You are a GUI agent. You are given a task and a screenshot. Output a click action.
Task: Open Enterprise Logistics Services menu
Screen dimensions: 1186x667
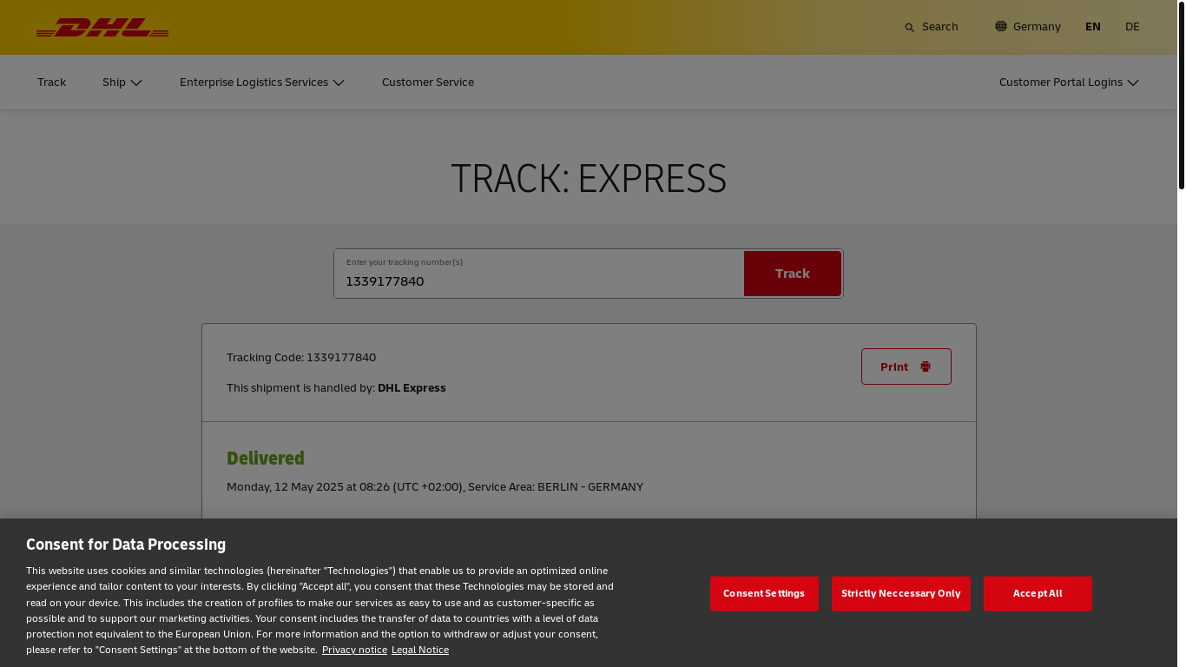tap(262, 83)
